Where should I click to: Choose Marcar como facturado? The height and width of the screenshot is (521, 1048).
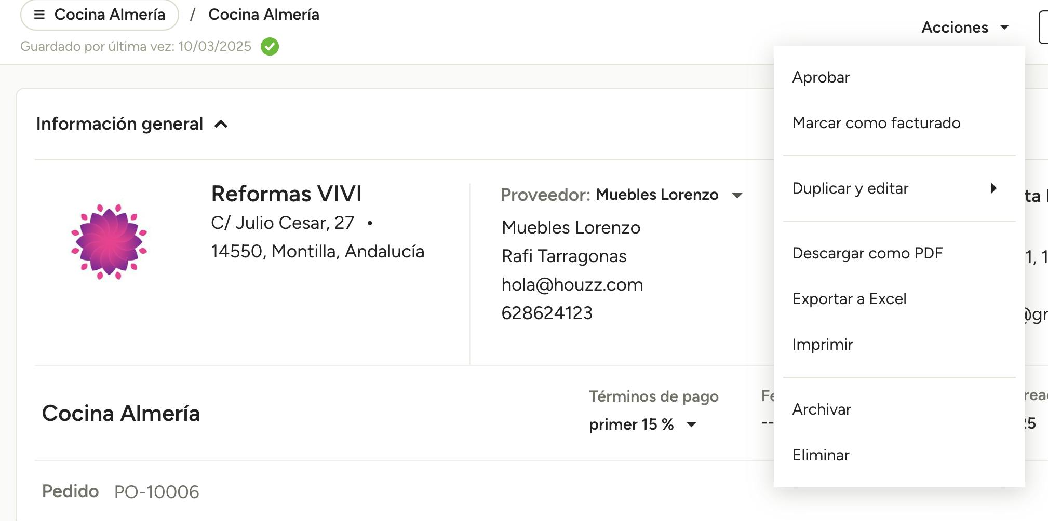[x=876, y=123]
